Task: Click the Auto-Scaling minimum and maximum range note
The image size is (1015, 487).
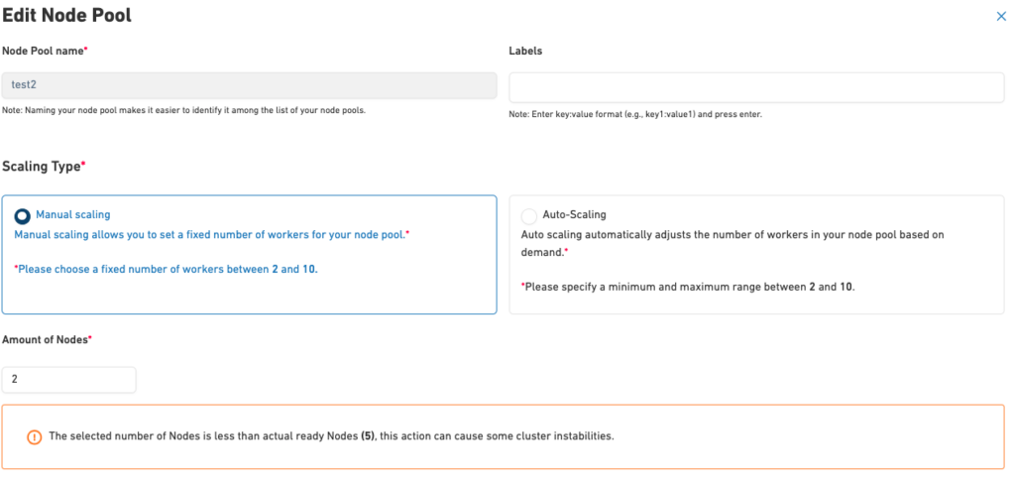Action: click(688, 287)
